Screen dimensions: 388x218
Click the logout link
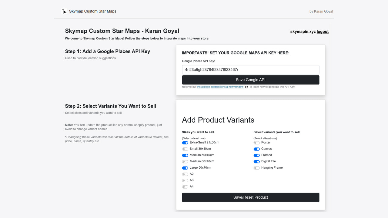[x=322, y=31]
